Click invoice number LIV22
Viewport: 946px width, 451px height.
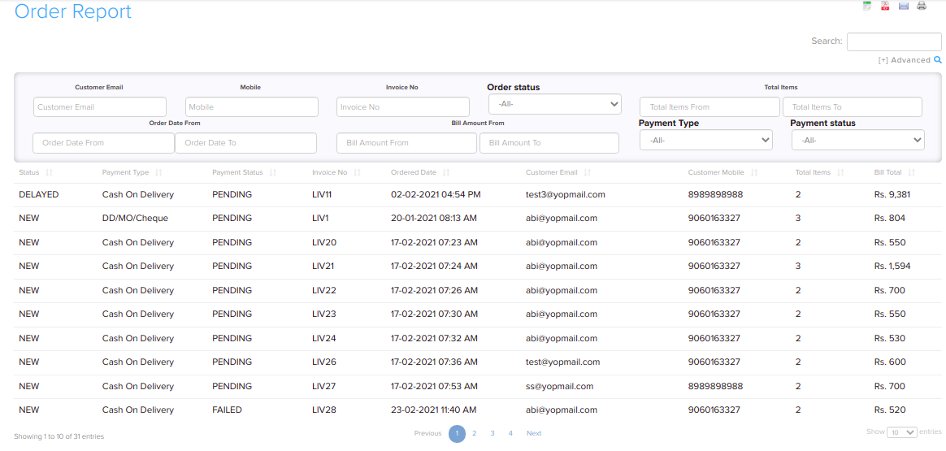(324, 290)
